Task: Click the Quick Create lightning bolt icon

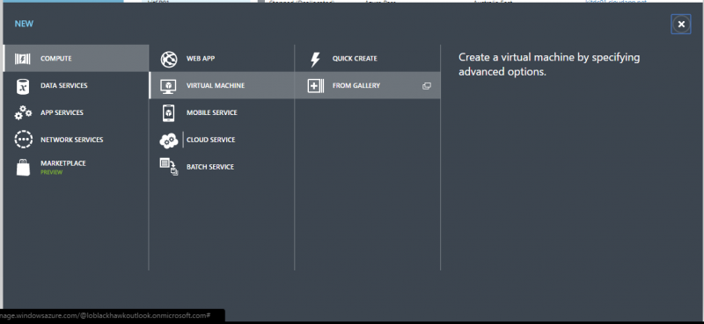Action: [315, 59]
